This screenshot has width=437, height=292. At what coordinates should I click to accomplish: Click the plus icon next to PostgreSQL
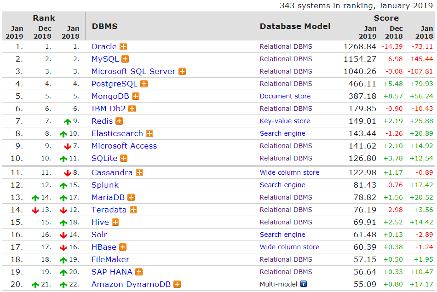click(144, 84)
